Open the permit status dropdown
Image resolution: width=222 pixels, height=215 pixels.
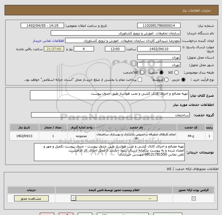(x=114, y=198)
